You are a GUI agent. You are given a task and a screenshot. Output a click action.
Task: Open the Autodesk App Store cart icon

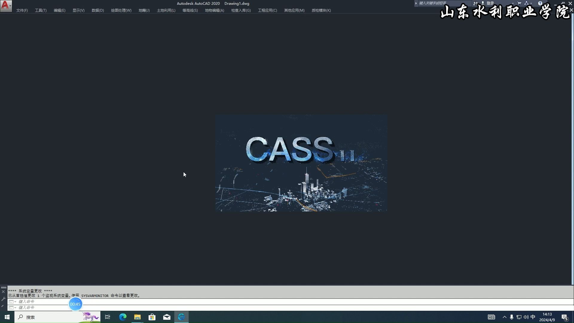pos(519,3)
